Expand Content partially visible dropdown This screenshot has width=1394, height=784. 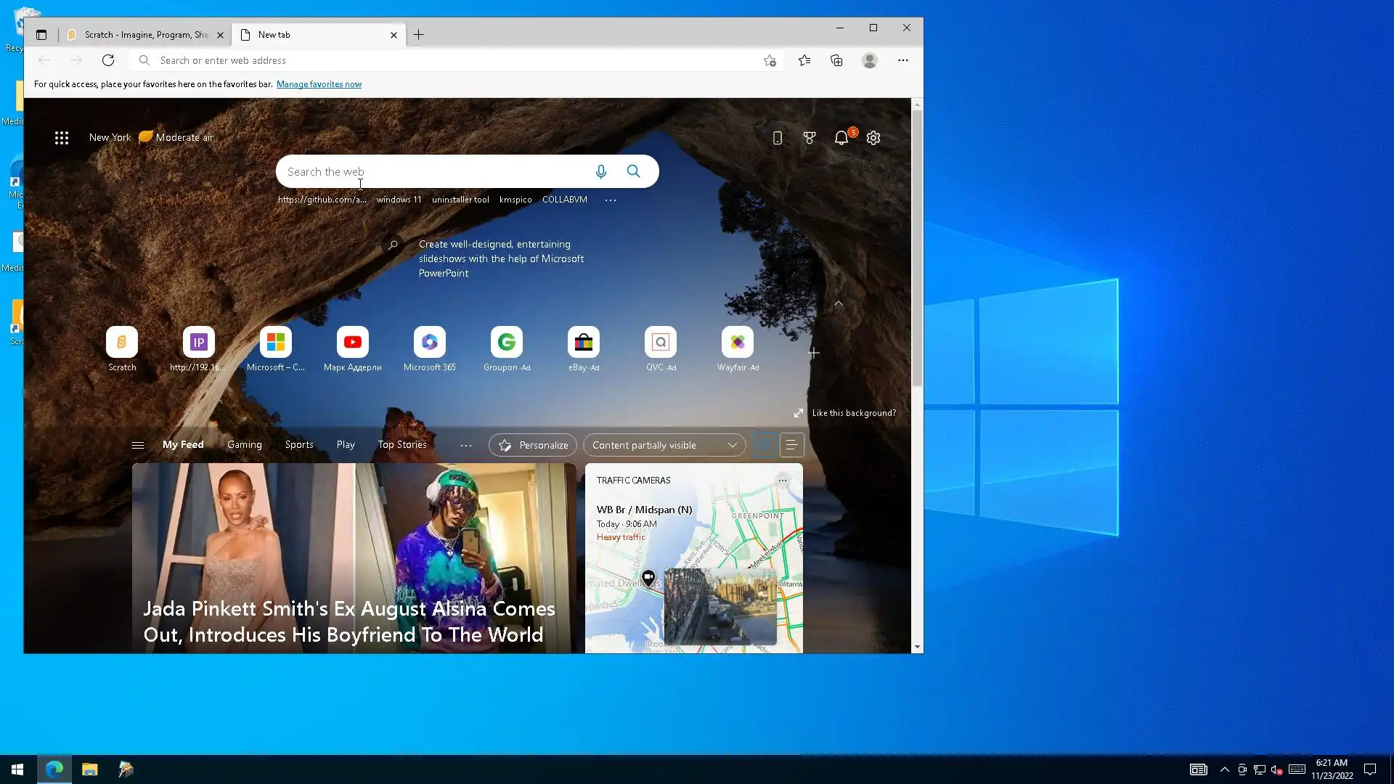point(664,445)
